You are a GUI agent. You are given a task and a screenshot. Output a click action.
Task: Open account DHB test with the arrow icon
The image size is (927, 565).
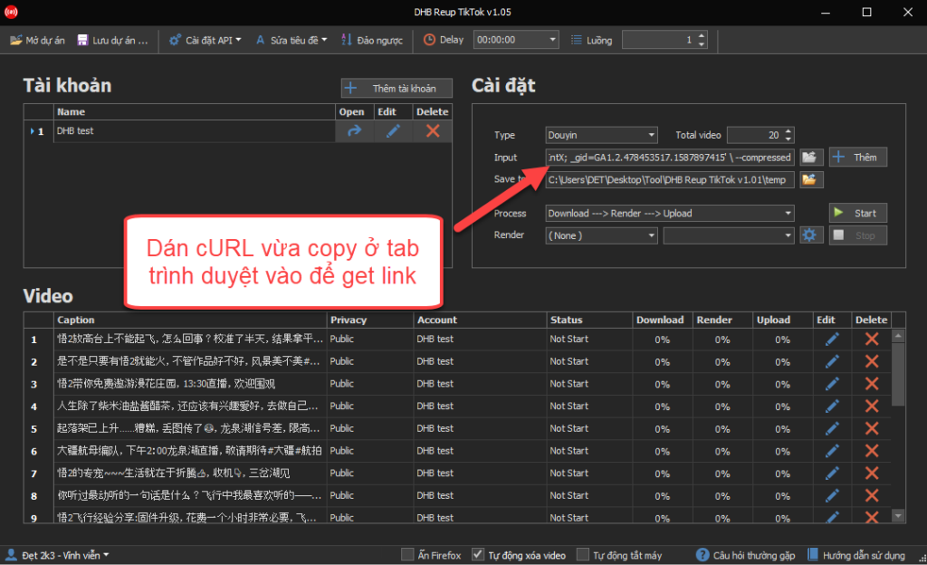pyautogui.click(x=354, y=131)
